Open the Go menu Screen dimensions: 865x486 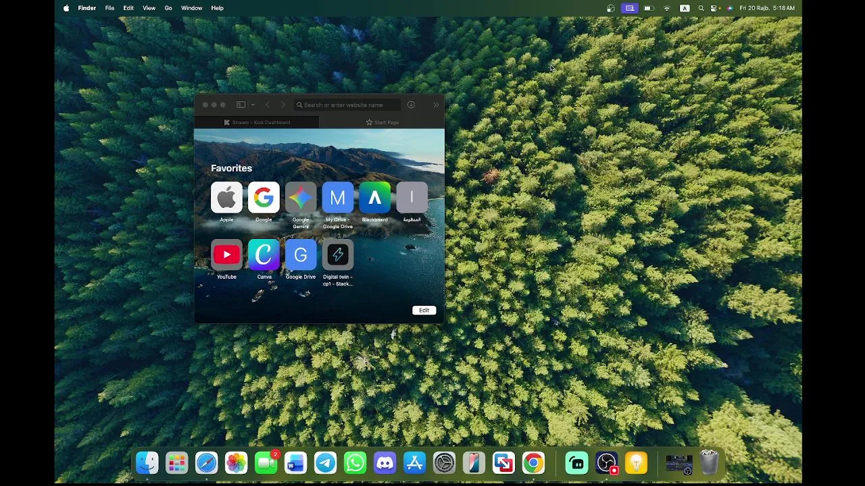coord(168,8)
